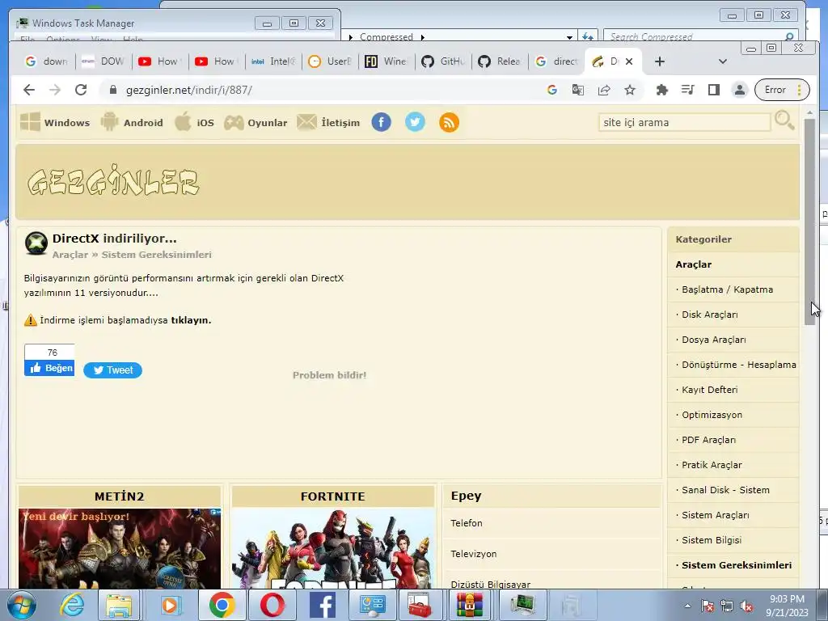828x621 pixels.
Task: Open the Epey Televizyon link
Action: pos(473,554)
